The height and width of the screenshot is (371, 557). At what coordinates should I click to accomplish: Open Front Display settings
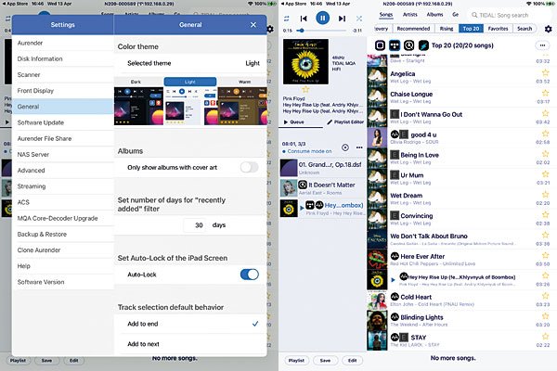[63, 91]
